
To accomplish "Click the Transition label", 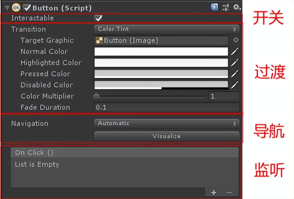I will (29, 29).
